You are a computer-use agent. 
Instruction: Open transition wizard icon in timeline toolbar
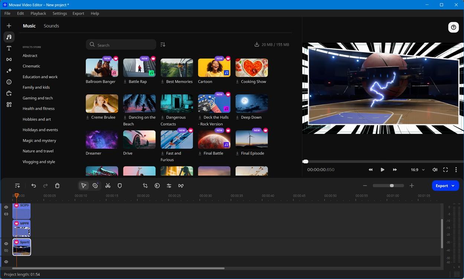pos(181,186)
